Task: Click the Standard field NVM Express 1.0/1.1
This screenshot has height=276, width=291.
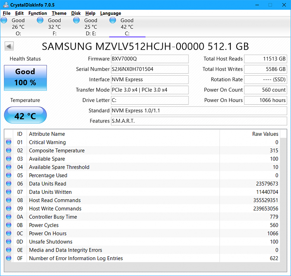Action: [199, 110]
